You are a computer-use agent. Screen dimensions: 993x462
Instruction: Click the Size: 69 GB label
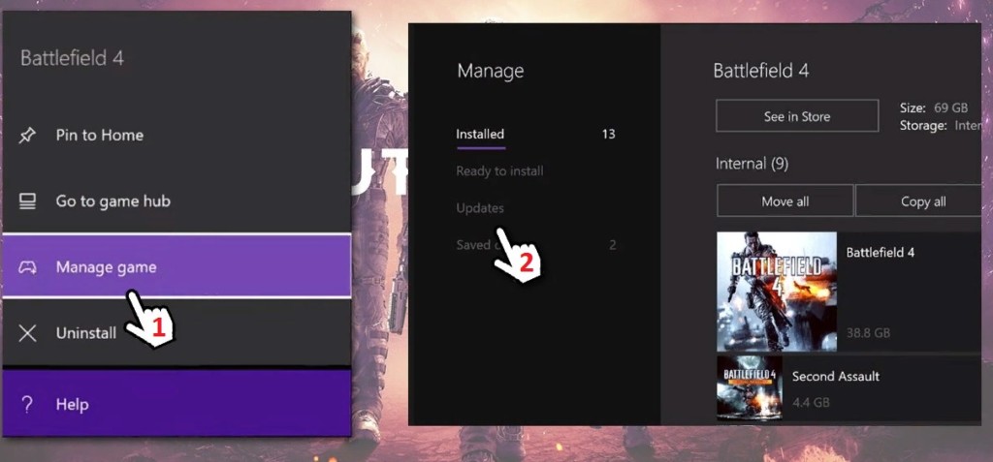pyautogui.click(x=933, y=108)
